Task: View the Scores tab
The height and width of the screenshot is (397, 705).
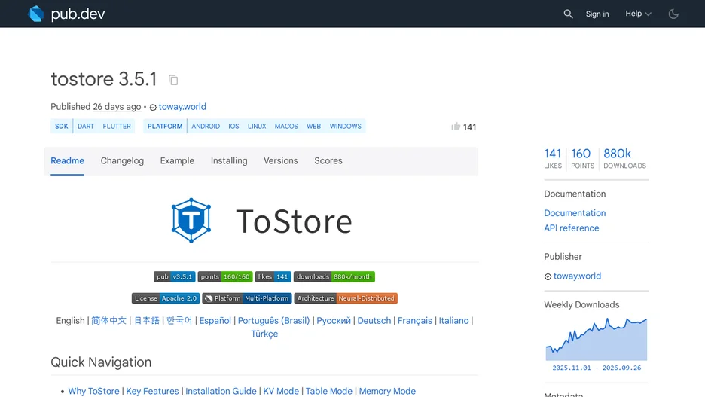Action: click(x=328, y=161)
